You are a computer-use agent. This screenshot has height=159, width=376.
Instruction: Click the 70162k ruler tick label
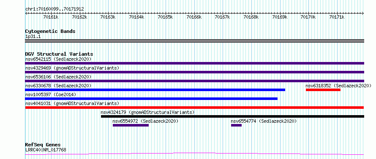[x=79, y=17]
